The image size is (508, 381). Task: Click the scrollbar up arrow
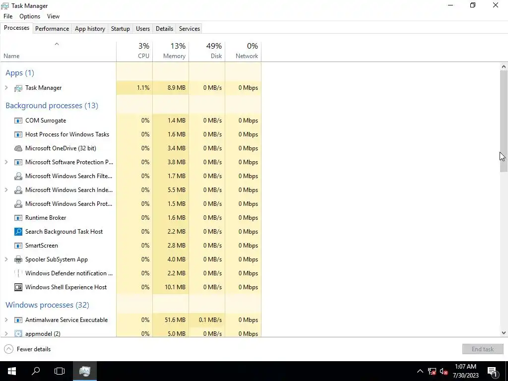click(504, 67)
